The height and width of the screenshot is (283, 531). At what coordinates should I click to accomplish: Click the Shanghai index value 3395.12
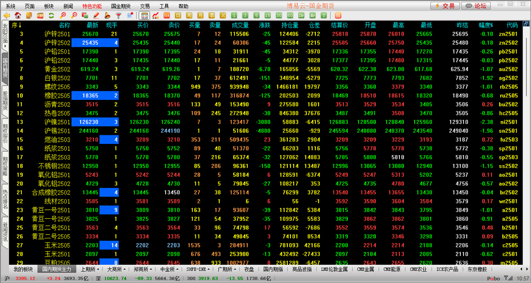25,278
